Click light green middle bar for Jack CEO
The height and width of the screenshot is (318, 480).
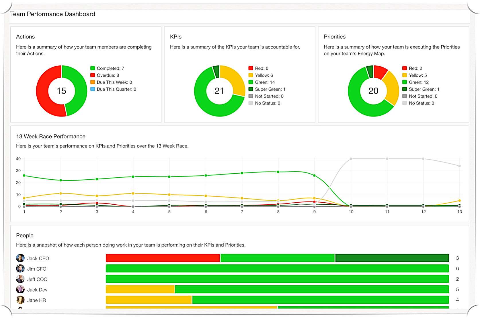tap(278, 258)
